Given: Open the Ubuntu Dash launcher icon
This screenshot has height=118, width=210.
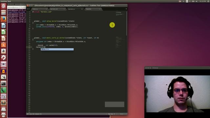Looking at the screenshot, I should coord(4,6).
